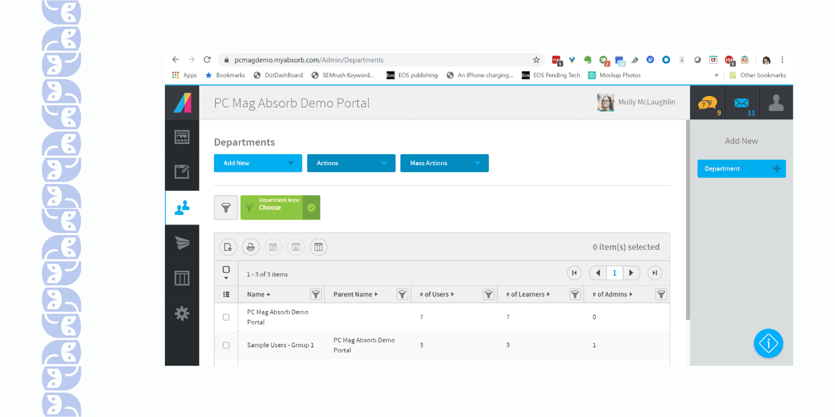This screenshot has width=835, height=417.
Task: Select Sample Users - Group 1 checkbox
Action: pyautogui.click(x=226, y=345)
